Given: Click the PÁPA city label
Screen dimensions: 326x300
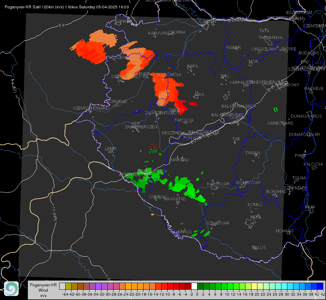Looking at the screenshot, I should 192,66.
